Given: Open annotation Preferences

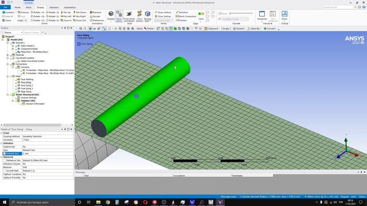Looking at the screenshot, I should pos(97,21).
